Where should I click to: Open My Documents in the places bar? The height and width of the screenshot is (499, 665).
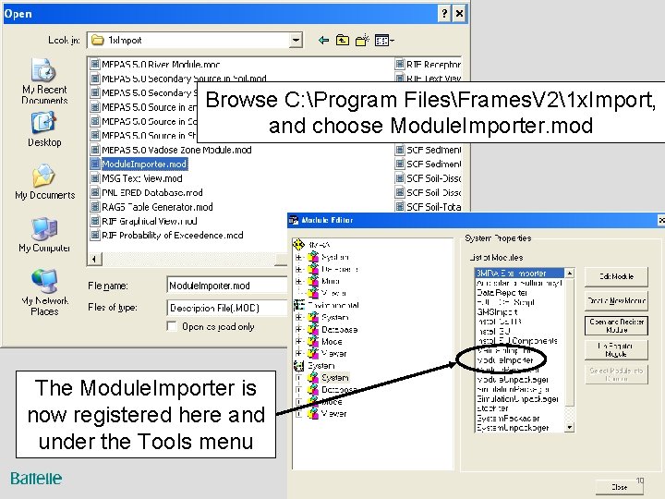coord(44,182)
